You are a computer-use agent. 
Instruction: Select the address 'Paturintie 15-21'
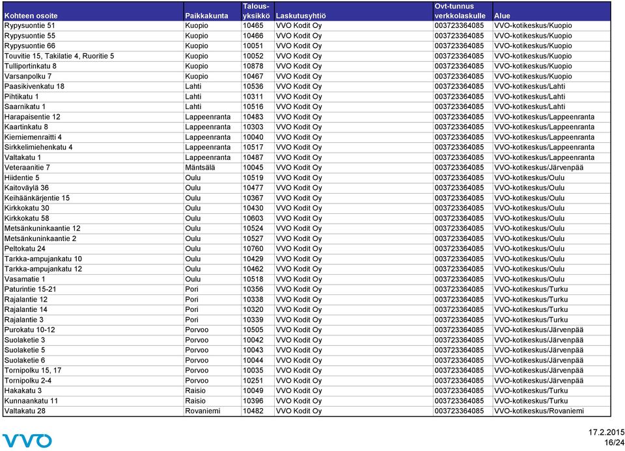tap(31, 289)
